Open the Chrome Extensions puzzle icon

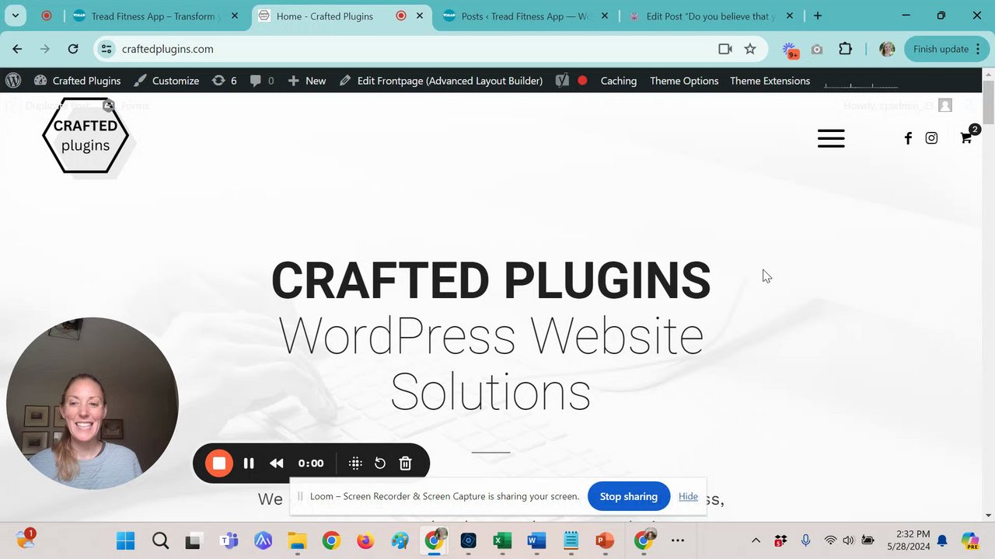click(x=846, y=49)
